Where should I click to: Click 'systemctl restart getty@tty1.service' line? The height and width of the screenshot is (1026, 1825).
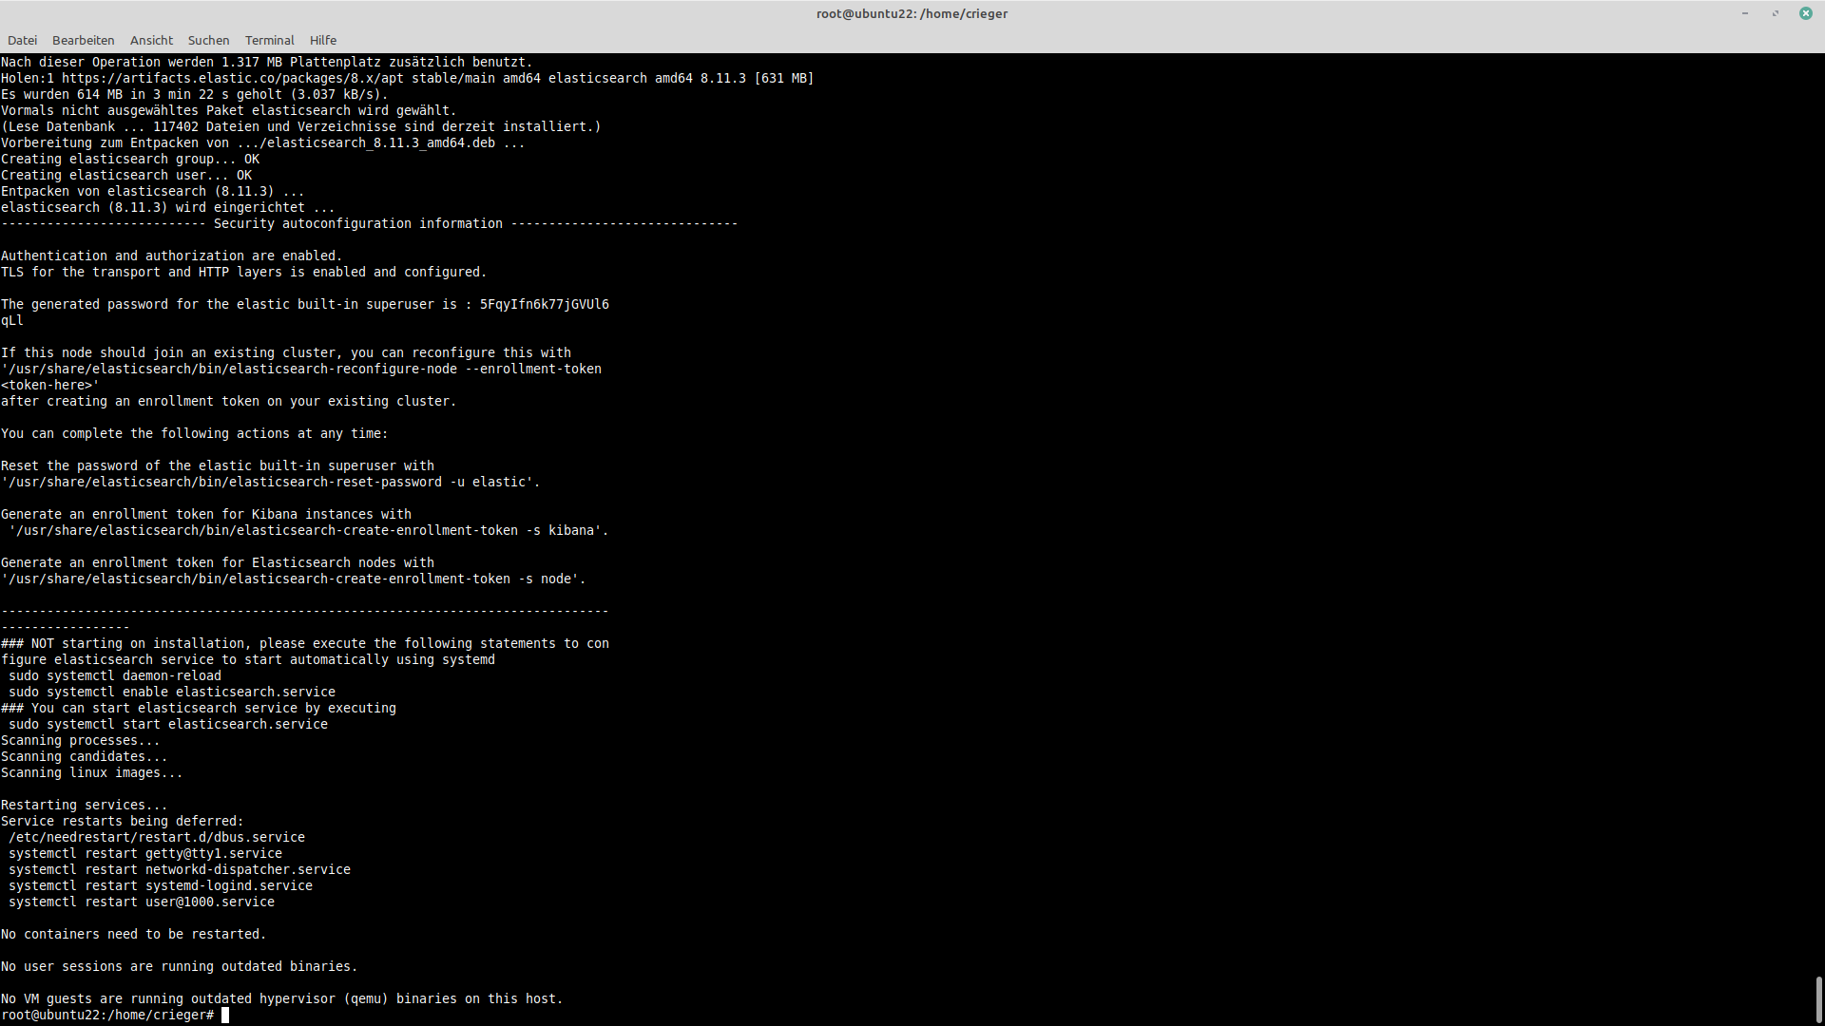coord(144,853)
